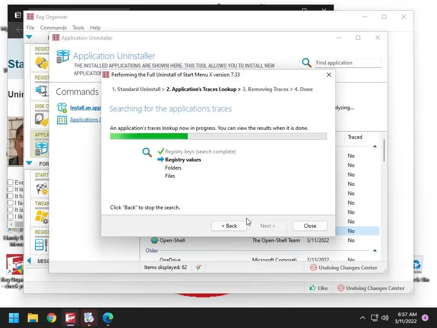437x328 pixels.
Task: Click the blue arrow beside Registry values
Action: (160, 159)
